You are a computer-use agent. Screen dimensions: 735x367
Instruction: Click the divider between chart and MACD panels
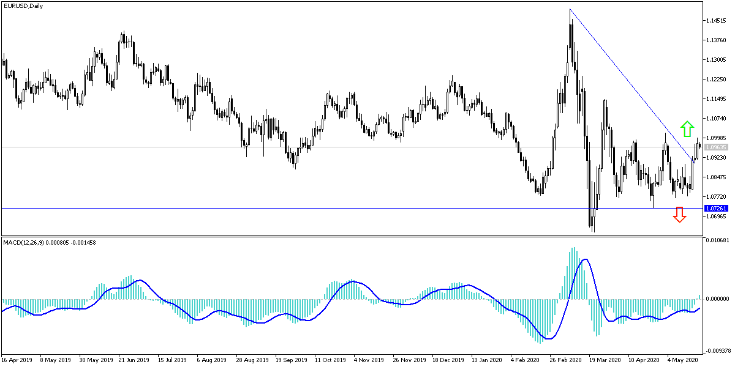point(367,237)
